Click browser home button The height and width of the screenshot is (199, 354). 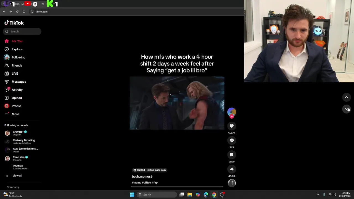coord(24,12)
